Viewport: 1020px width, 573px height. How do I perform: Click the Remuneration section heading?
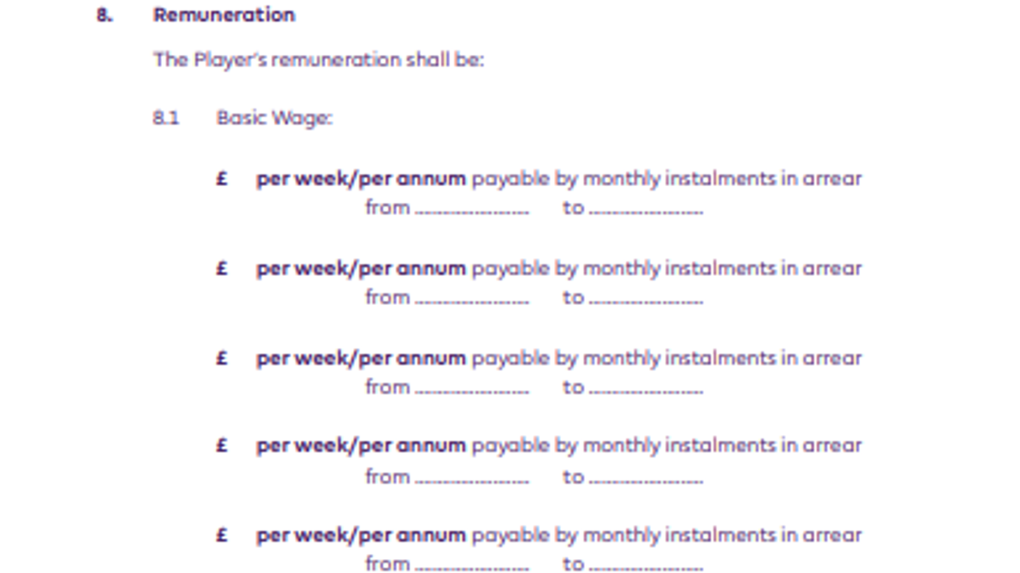click(x=224, y=15)
